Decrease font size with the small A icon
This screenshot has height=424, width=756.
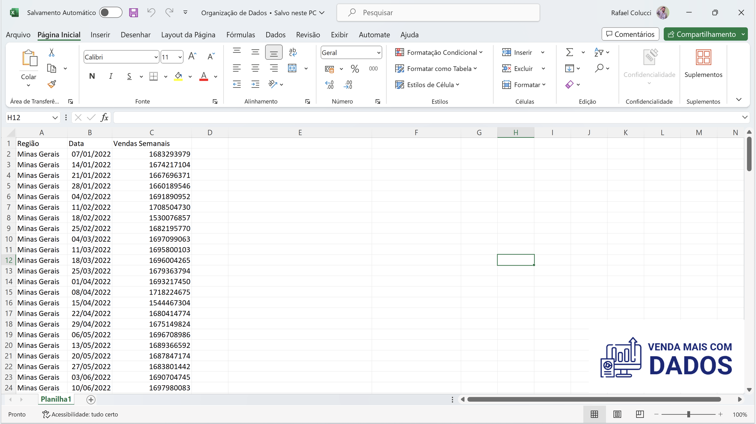[x=211, y=56]
